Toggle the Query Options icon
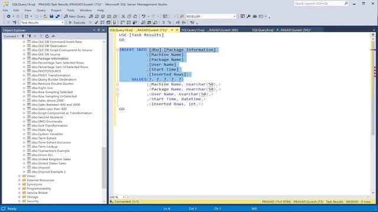Screen dimensions: 378x212 (109, 22)
